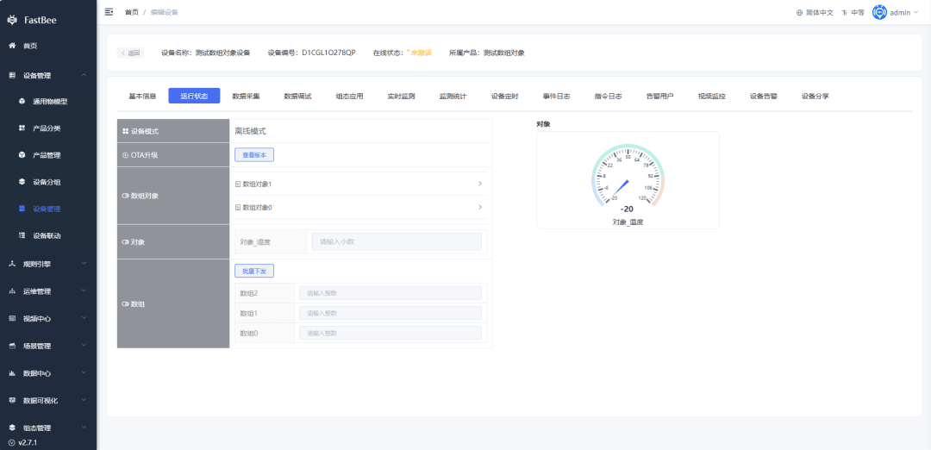This screenshot has height=450, width=931.
Task: Click the FastBee logo icon
Action: click(x=12, y=20)
